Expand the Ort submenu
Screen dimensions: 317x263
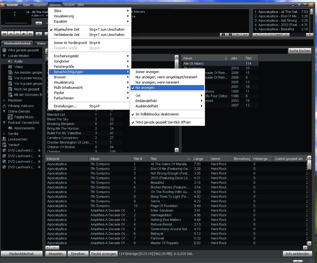(166, 96)
